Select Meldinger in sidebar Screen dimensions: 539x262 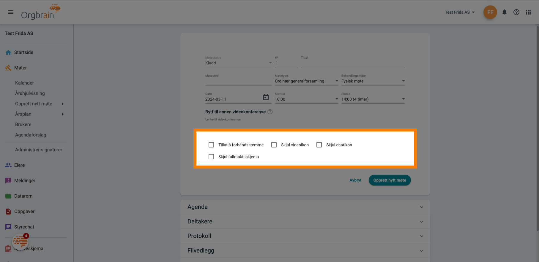[x=25, y=181]
